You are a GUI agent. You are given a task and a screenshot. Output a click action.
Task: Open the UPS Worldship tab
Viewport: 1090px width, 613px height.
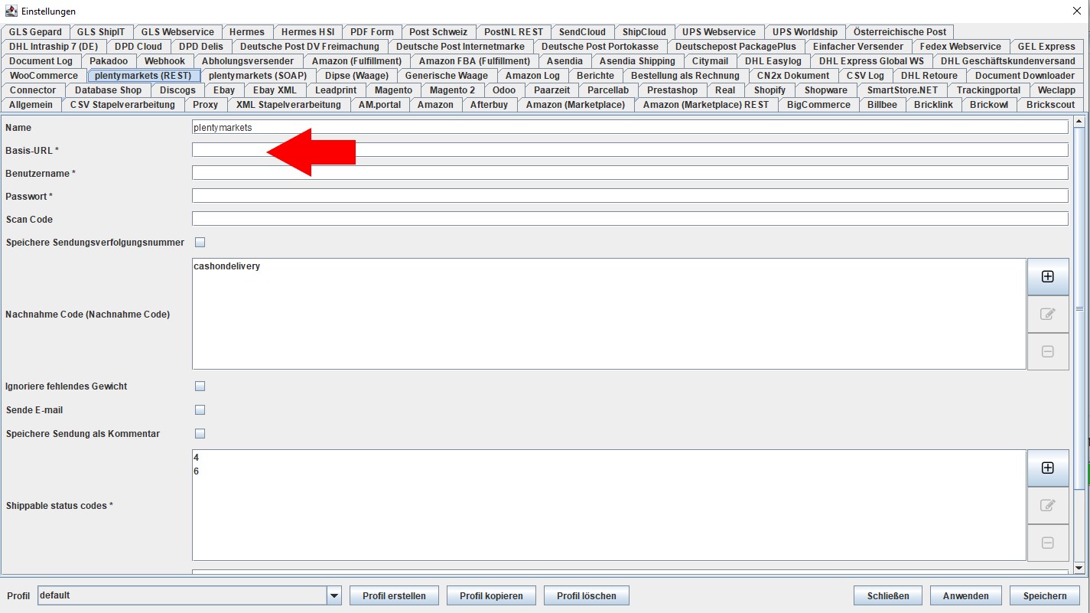click(805, 32)
